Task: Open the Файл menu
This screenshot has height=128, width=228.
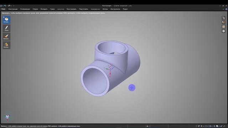Action: (3, 9)
